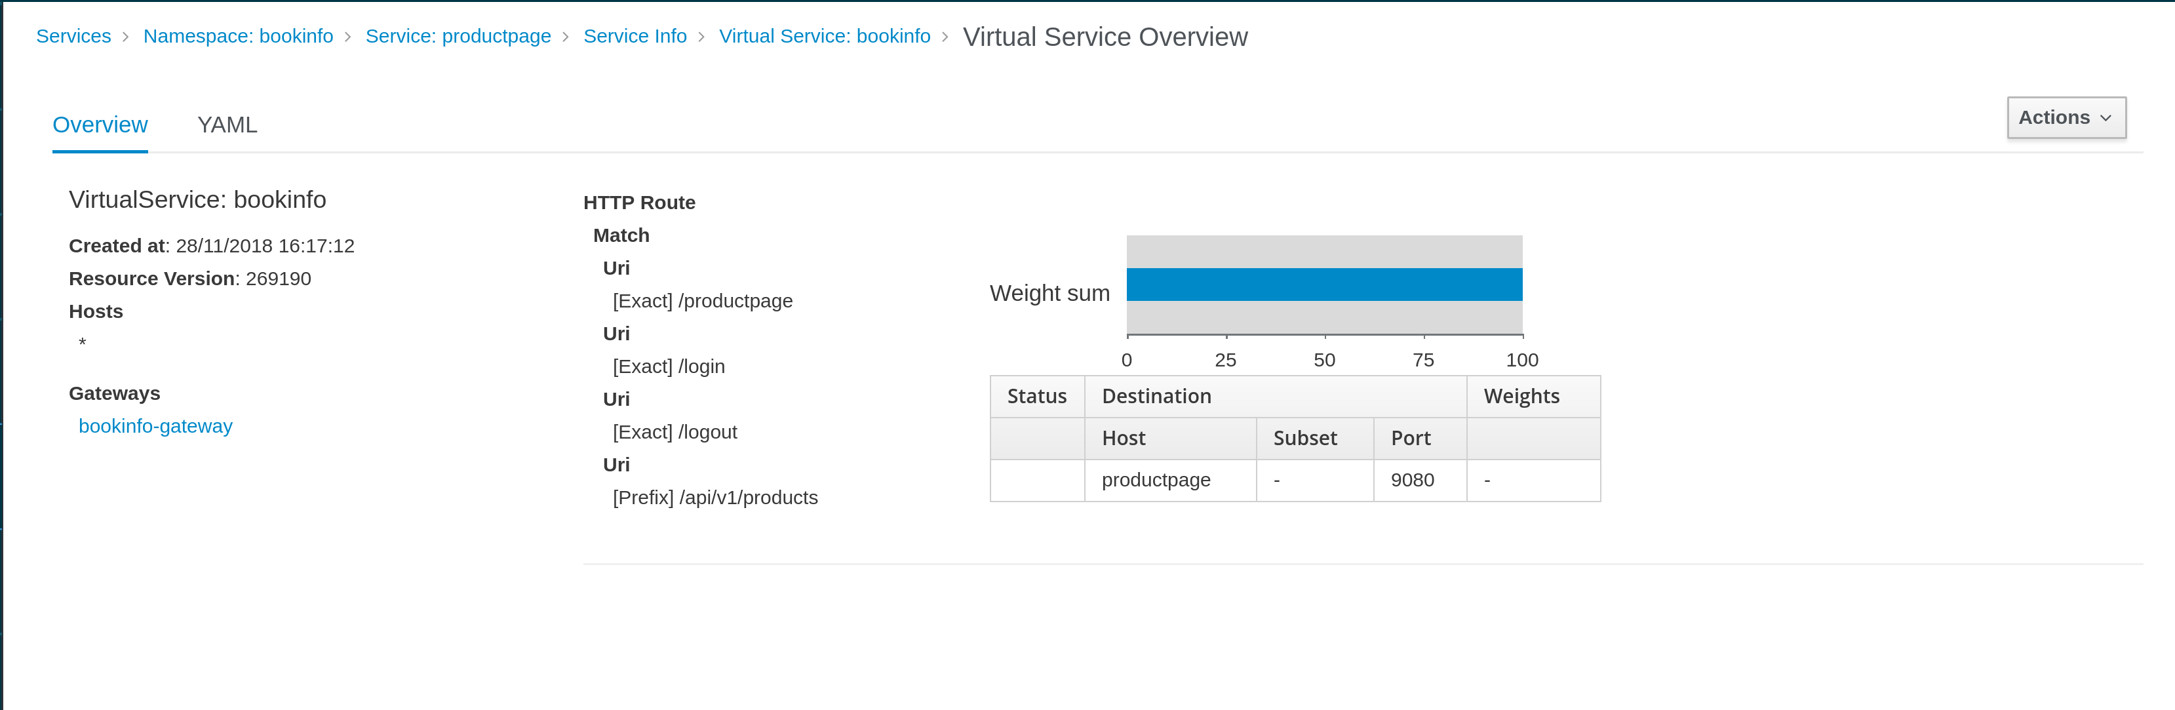Click the [Prefix] /api/v1/products match entry

715,498
